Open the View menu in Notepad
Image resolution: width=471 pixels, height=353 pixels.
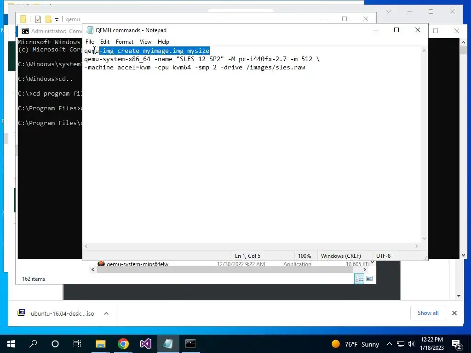point(145,42)
